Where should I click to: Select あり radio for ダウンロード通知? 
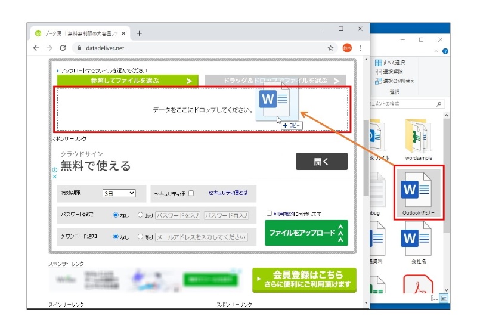141,237
